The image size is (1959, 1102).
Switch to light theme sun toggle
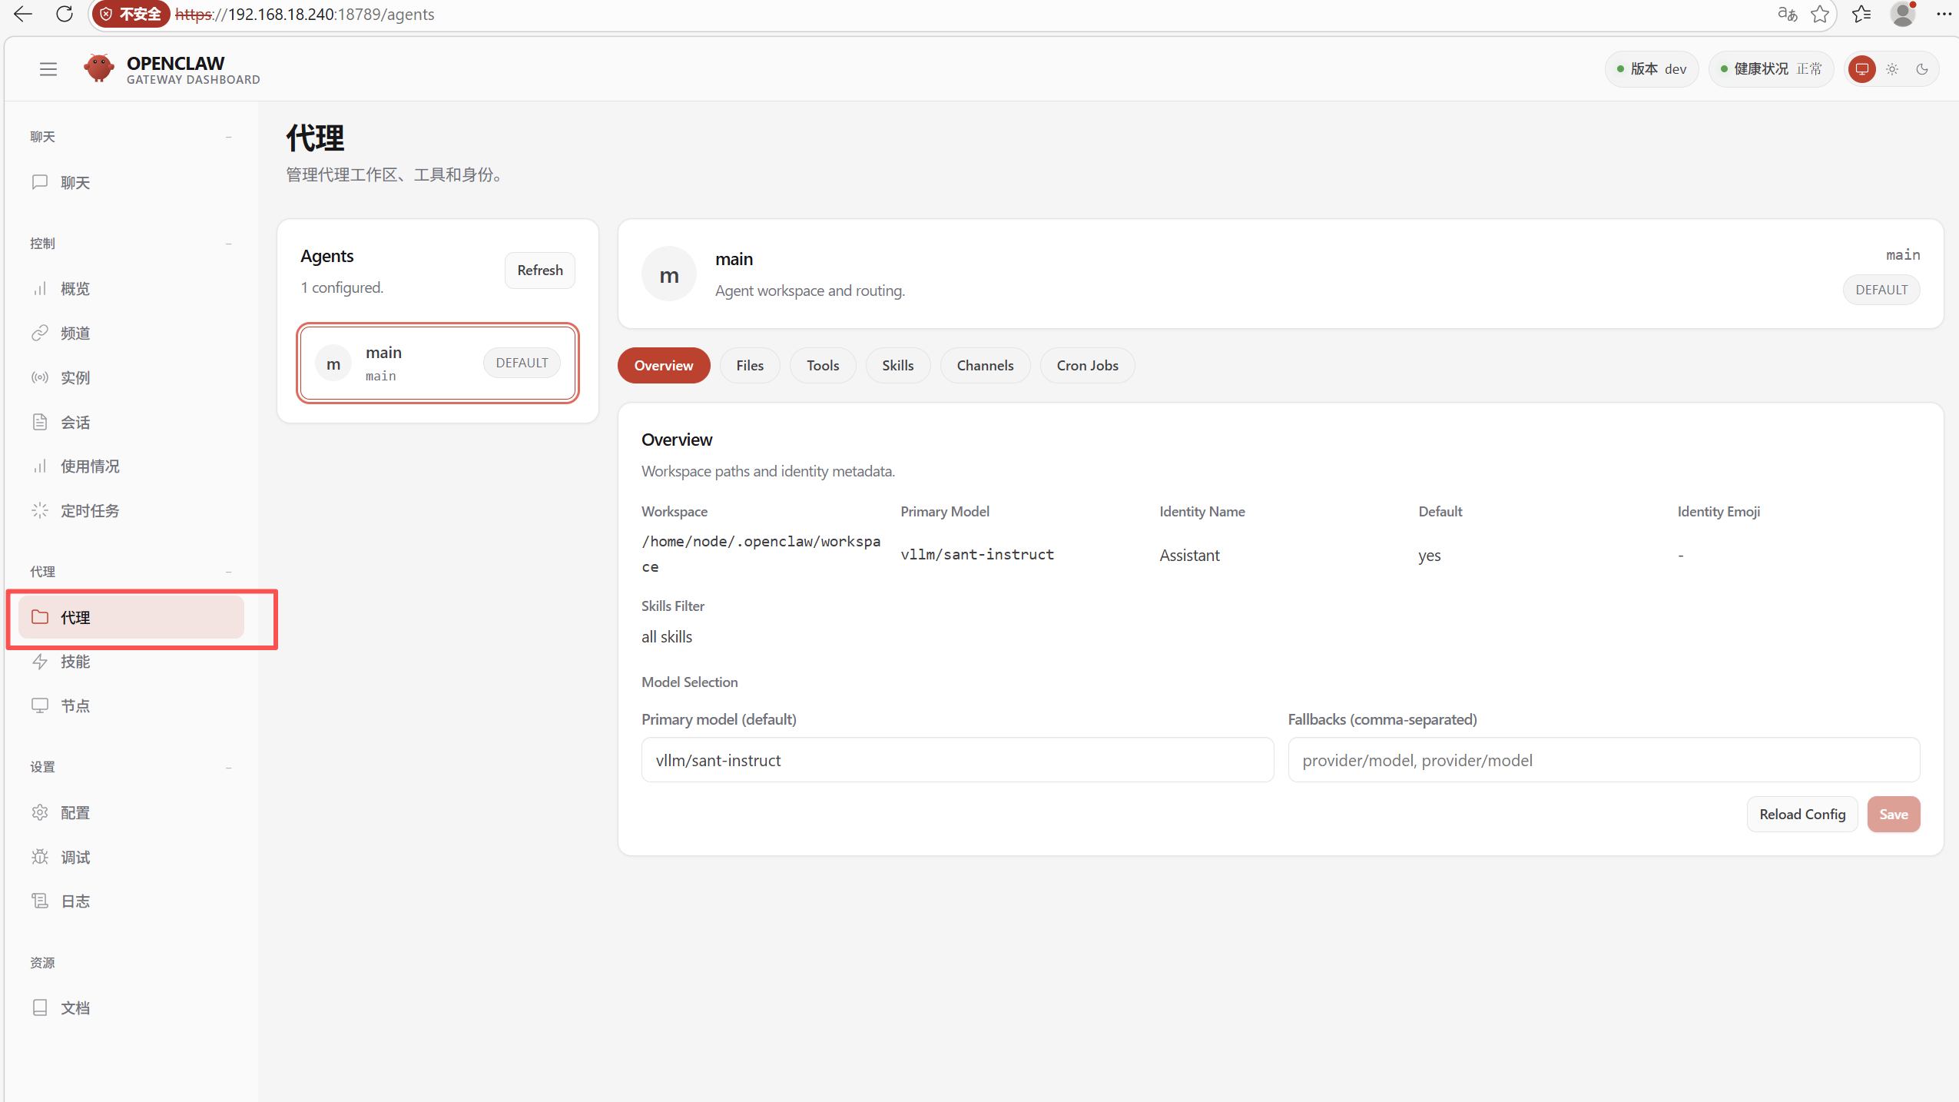point(1892,69)
